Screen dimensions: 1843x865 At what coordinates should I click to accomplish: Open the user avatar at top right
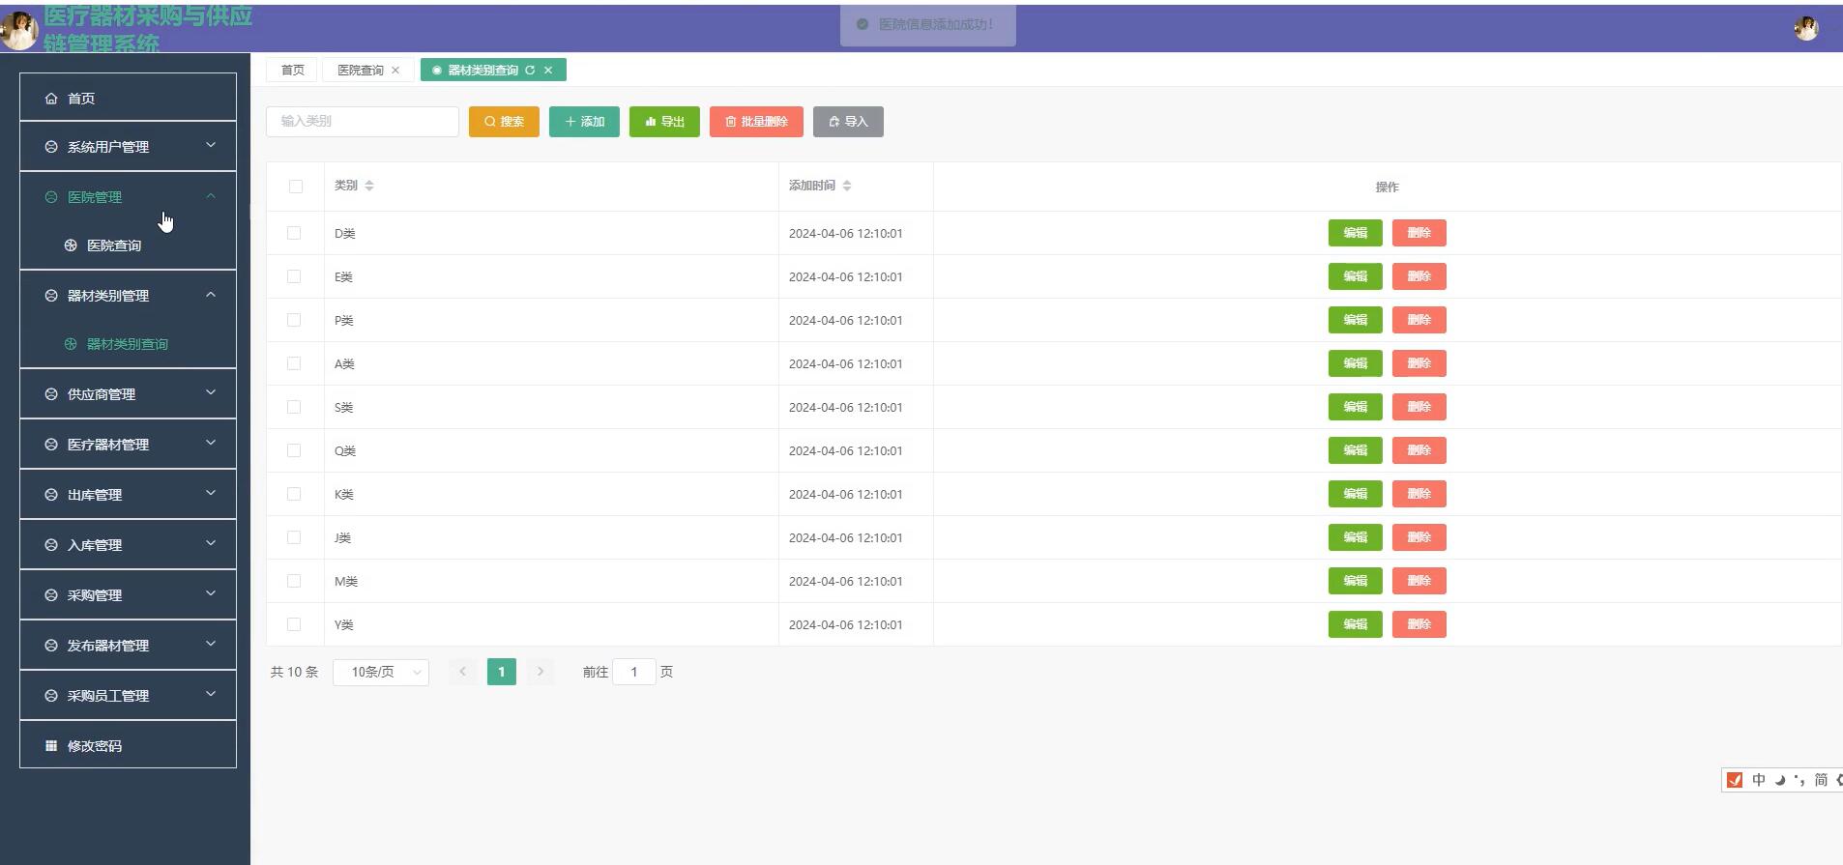[x=1805, y=29]
